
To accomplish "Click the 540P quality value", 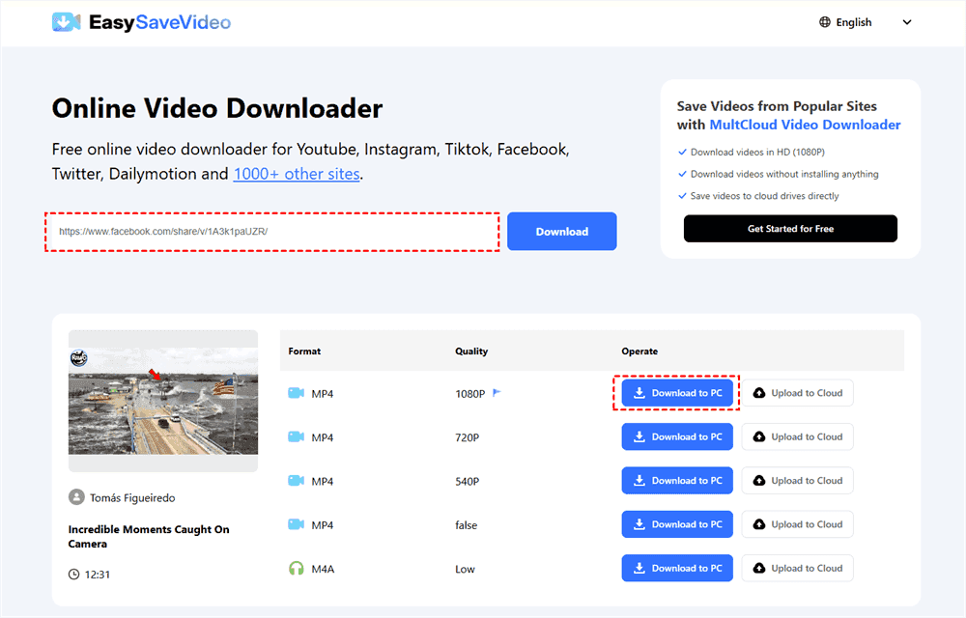I will click(467, 481).
